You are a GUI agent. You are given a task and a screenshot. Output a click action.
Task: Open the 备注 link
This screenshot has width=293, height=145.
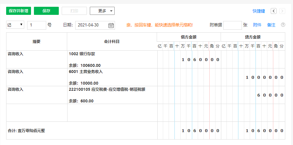271,25
